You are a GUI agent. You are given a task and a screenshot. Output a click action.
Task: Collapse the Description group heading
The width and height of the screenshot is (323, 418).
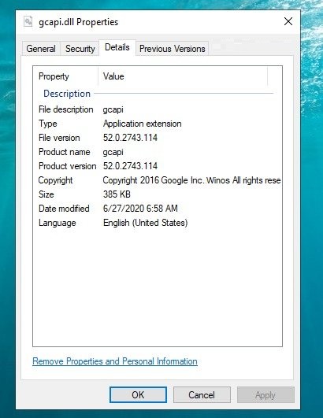pos(67,94)
